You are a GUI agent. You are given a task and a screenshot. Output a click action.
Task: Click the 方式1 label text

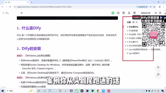click(20, 56)
